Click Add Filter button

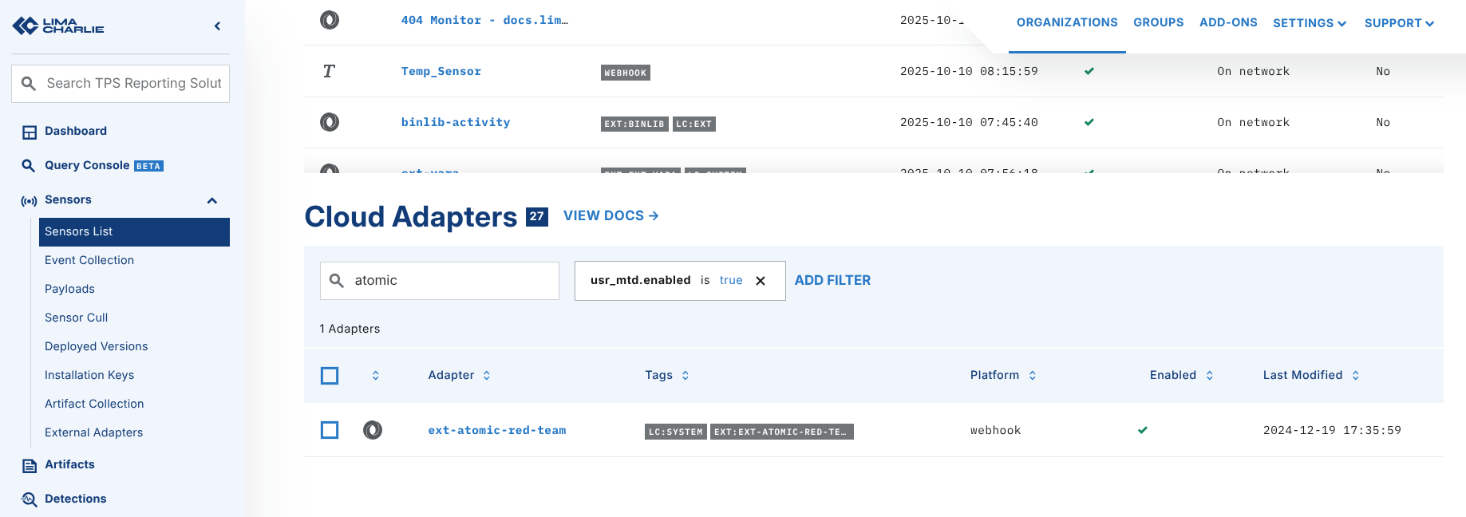[832, 280]
